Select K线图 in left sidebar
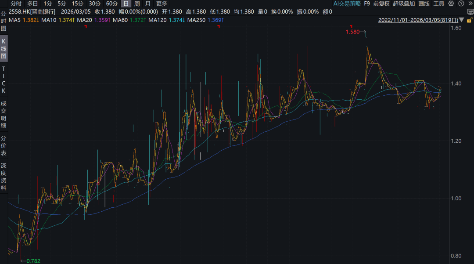474x264 pixels. coord(4,49)
